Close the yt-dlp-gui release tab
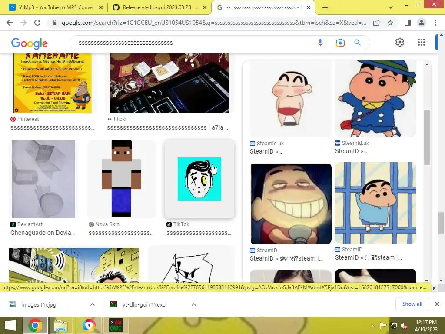Viewport: 445px width, 334px height. click(x=205, y=8)
